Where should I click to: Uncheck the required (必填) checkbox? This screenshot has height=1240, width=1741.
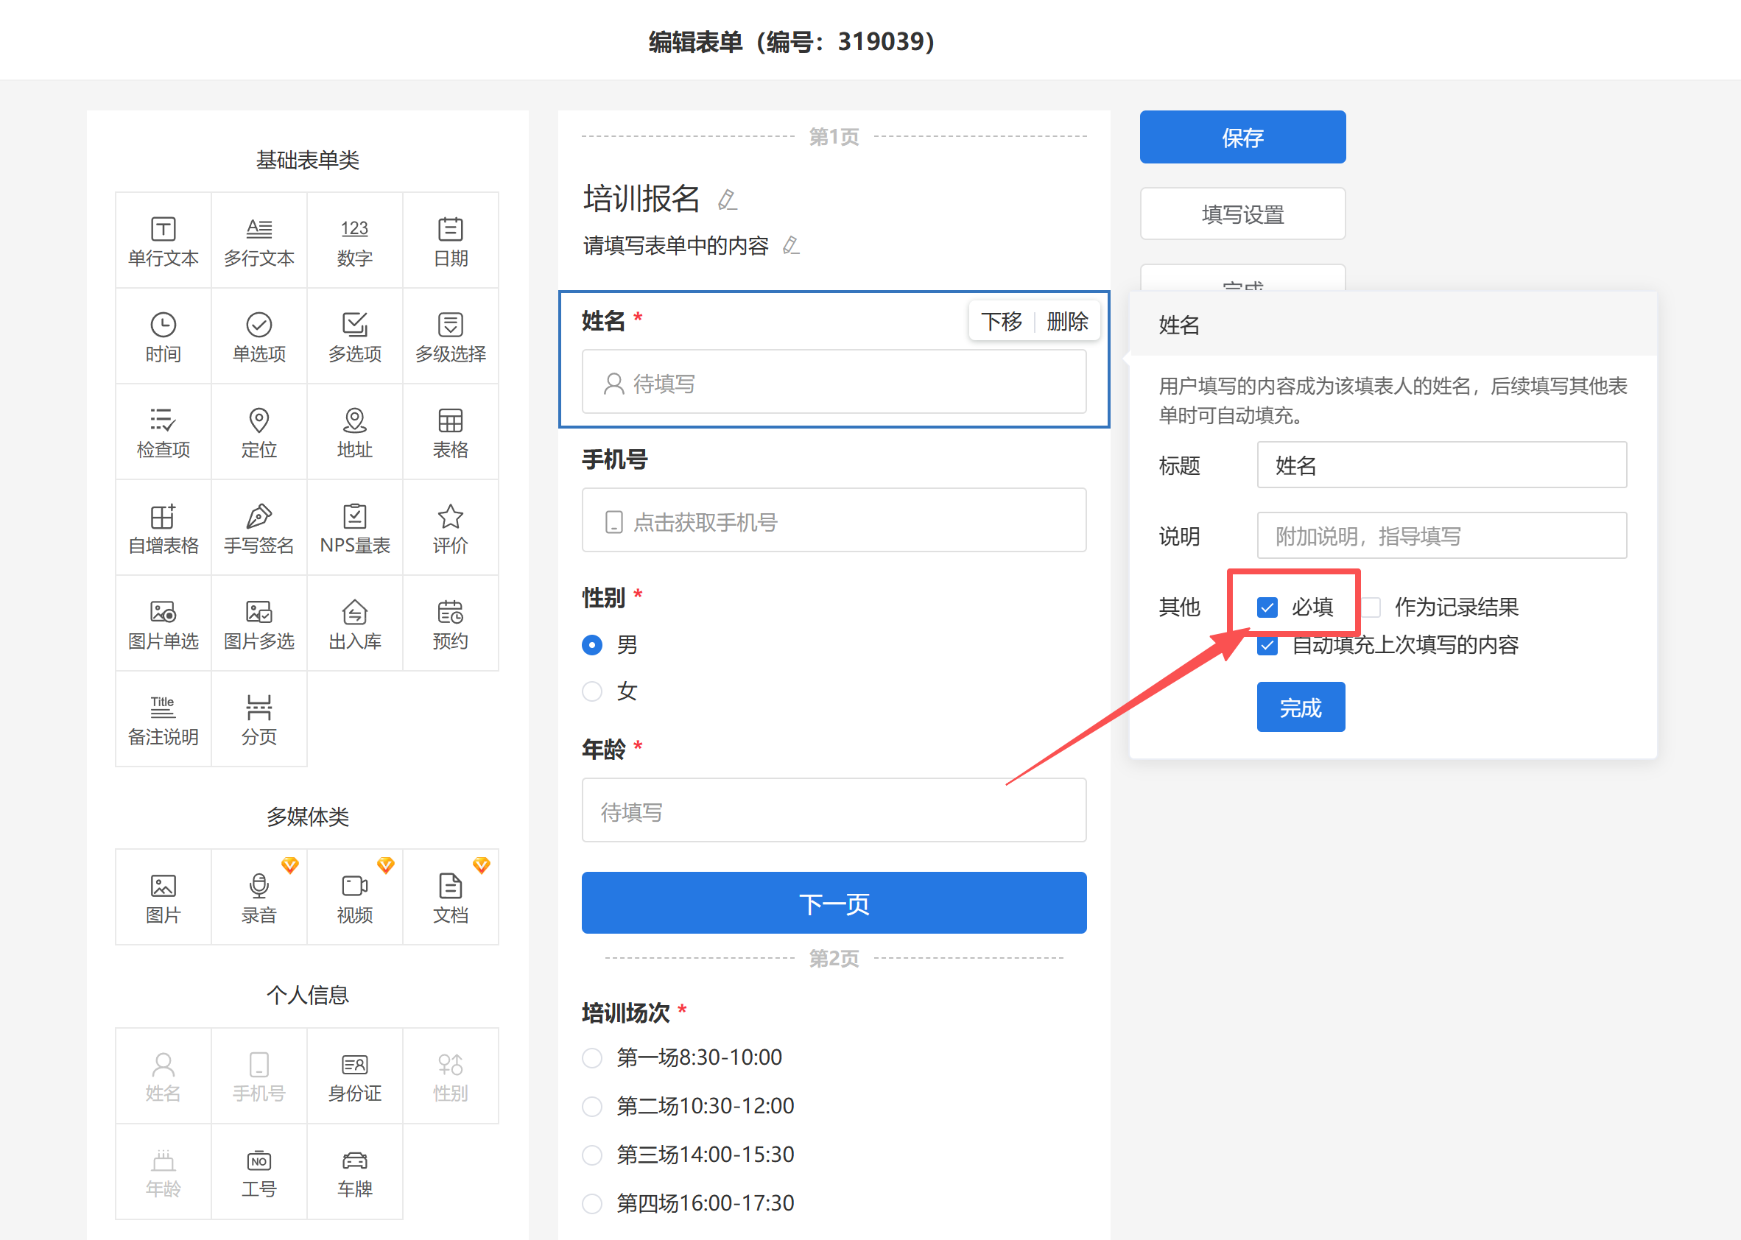1267,607
